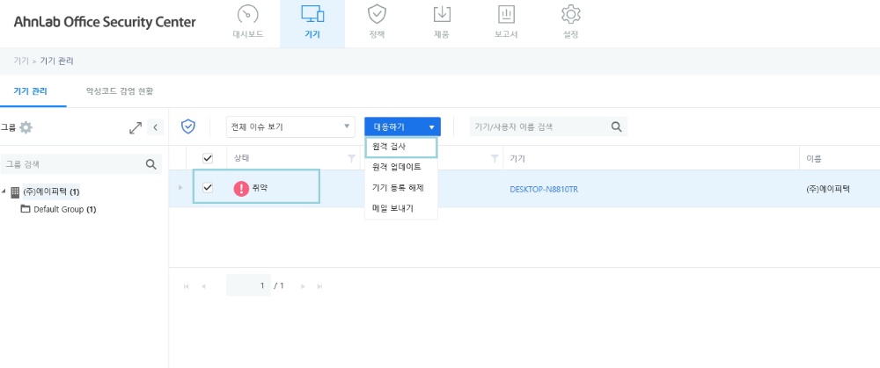Toggle the select-all header checkbox

point(208,159)
